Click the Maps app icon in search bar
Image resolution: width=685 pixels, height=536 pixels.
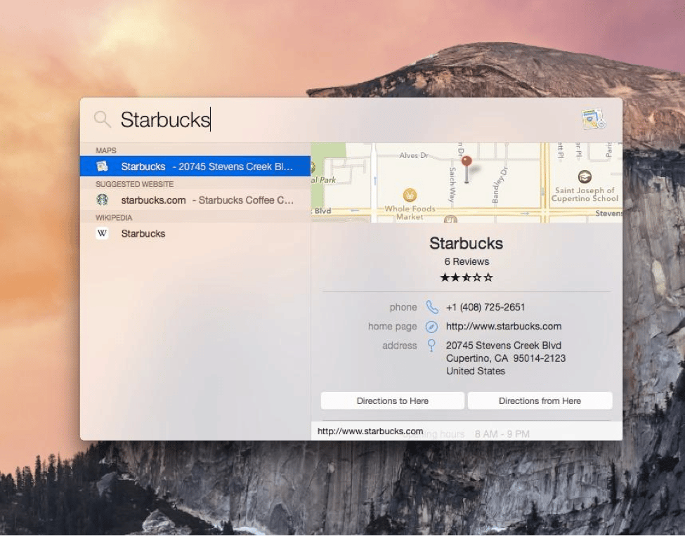[593, 119]
